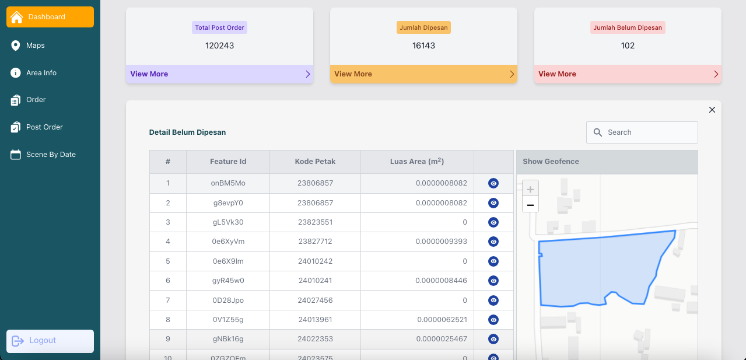Open the Post Order menu item
The height and width of the screenshot is (360, 746).
click(44, 127)
